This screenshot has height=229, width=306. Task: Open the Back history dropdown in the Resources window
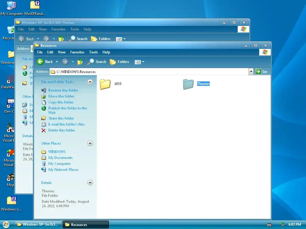pos(57,62)
